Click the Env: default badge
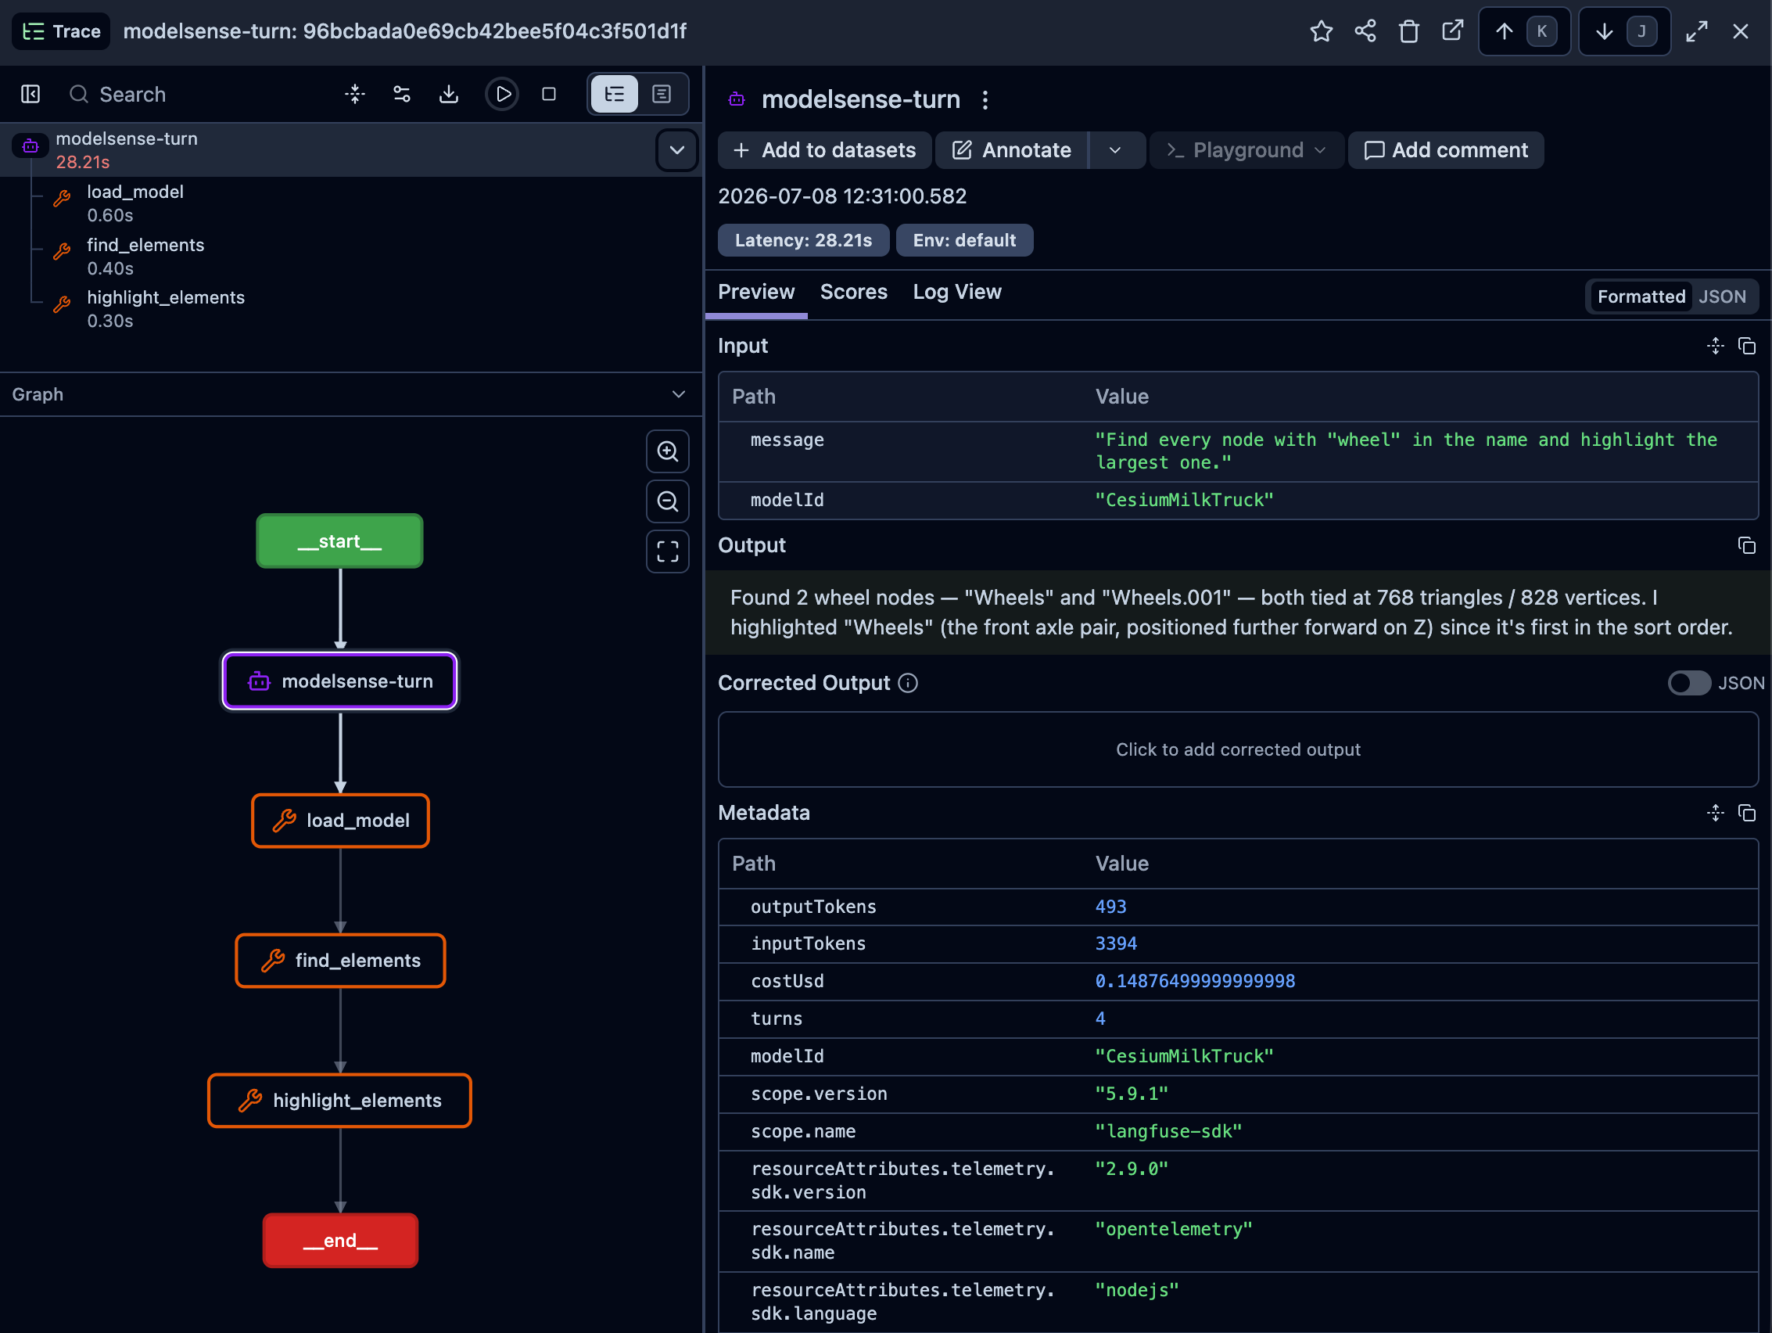1772x1333 pixels. 964,240
